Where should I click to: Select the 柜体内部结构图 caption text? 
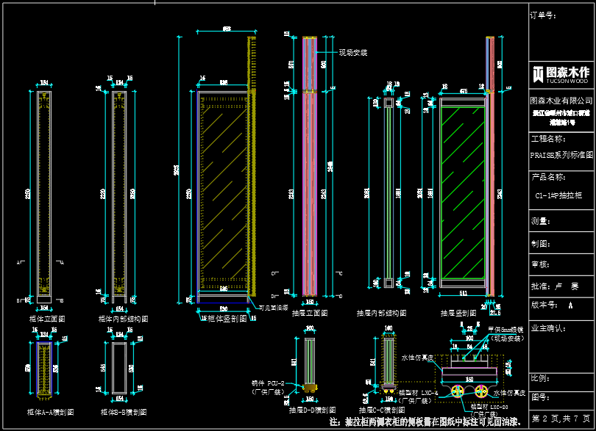tap(123, 319)
